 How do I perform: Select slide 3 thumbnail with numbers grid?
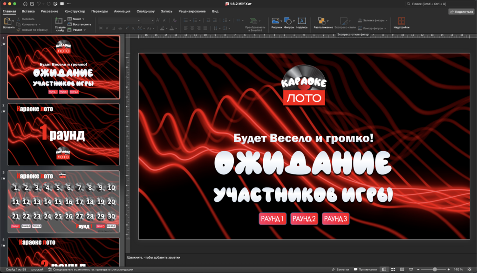pos(63,202)
